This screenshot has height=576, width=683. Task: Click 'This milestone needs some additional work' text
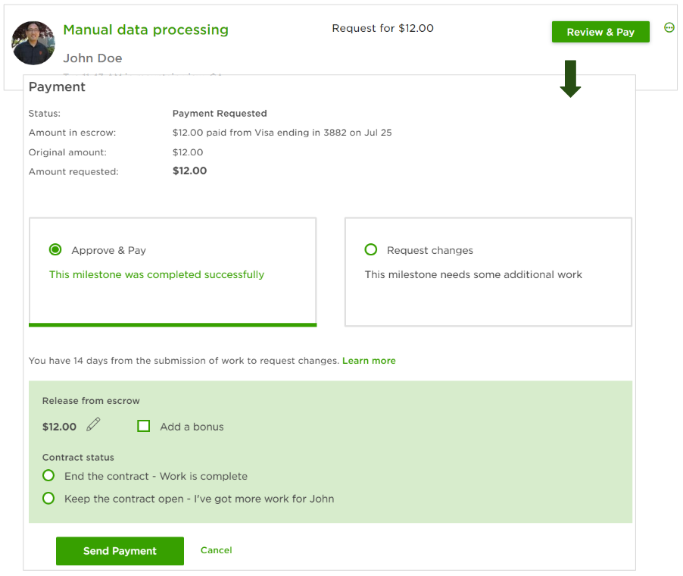[473, 274]
